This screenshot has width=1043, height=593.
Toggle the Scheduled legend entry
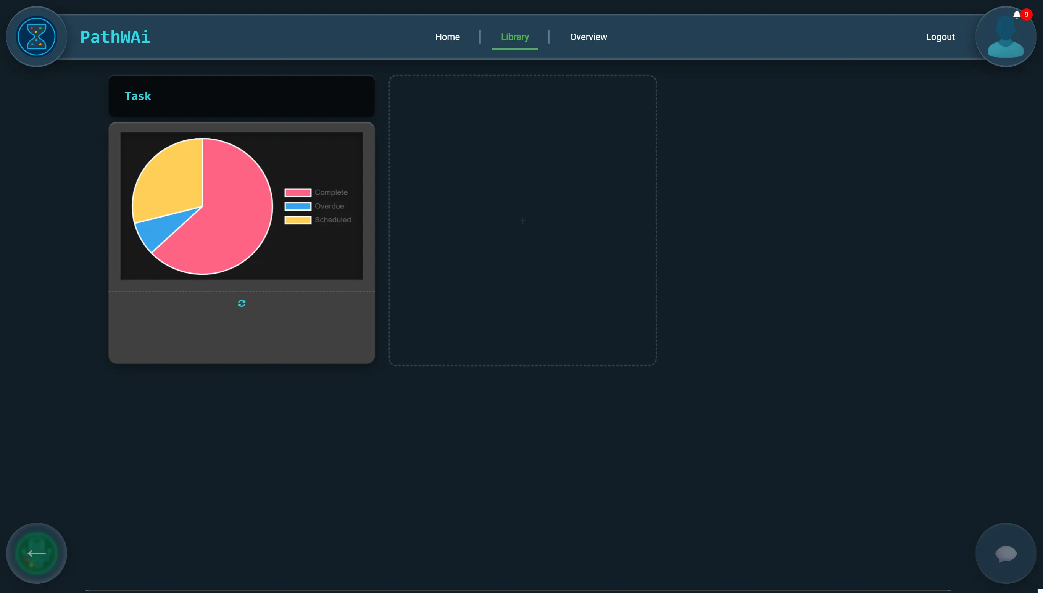coord(318,220)
